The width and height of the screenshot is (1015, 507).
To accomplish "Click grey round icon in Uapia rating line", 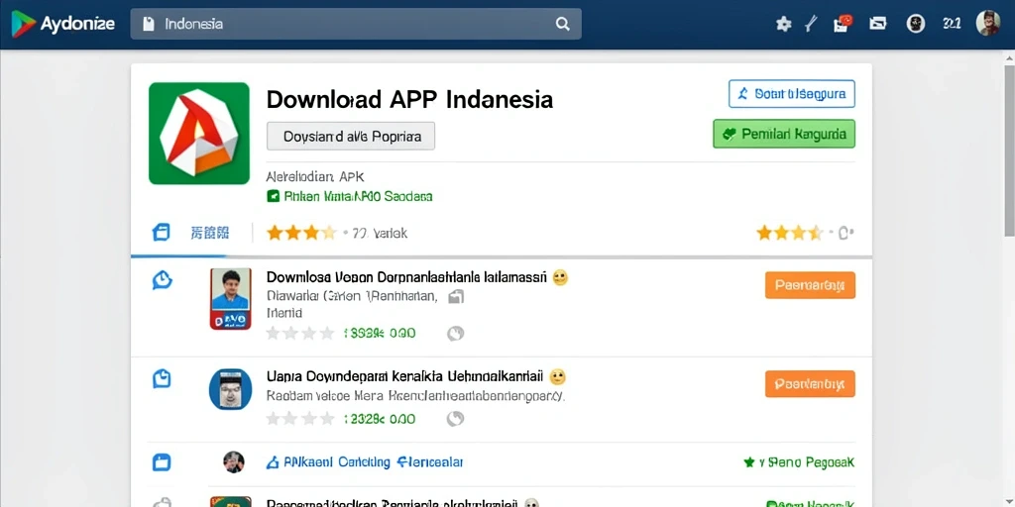I will pyautogui.click(x=456, y=419).
